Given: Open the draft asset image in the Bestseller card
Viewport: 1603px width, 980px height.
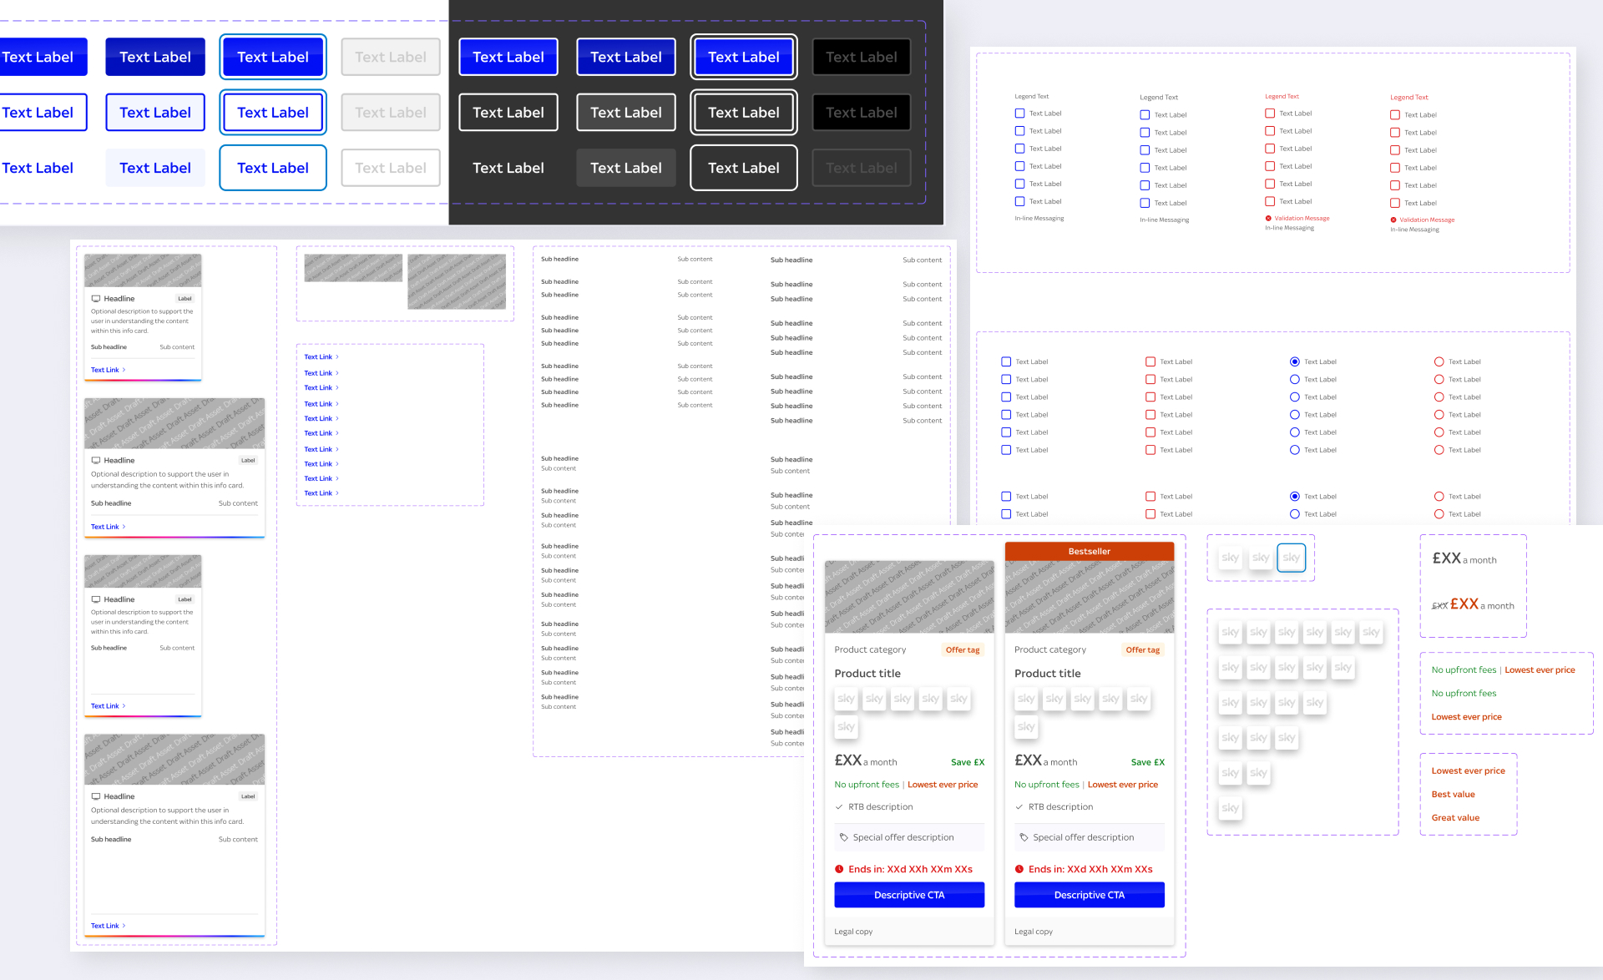Looking at the screenshot, I should [x=1089, y=597].
